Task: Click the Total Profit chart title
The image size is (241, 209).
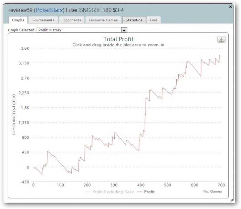Action: pyautogui.click(x=118, y=39)
